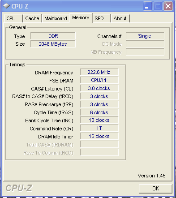Click the DRAM Frequency value 222.6 MHz

(x=99, y=72)
